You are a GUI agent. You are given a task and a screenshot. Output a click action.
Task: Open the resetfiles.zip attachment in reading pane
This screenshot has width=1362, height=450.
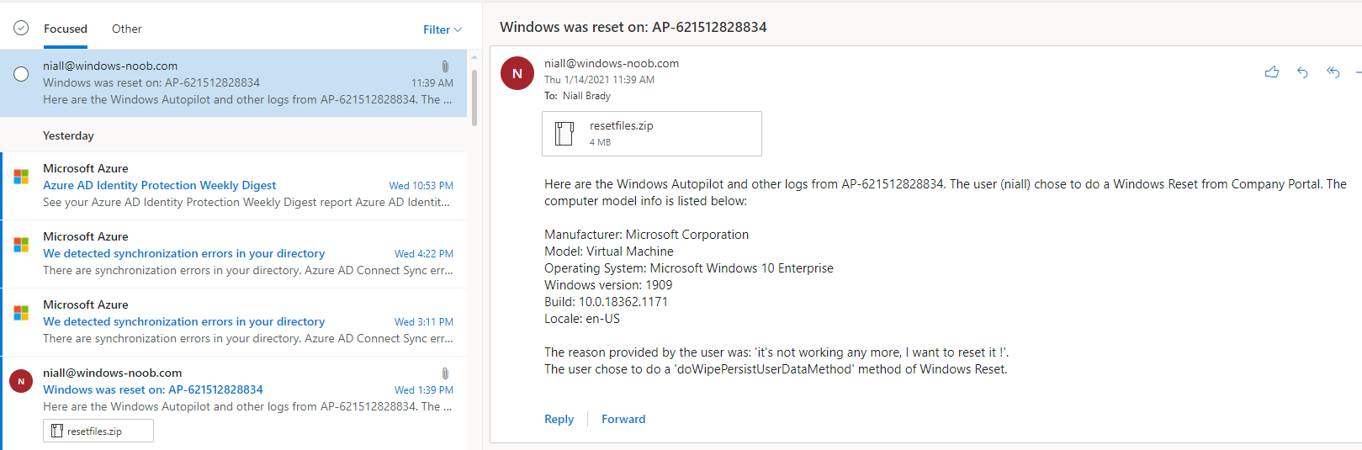pos(652,134)
